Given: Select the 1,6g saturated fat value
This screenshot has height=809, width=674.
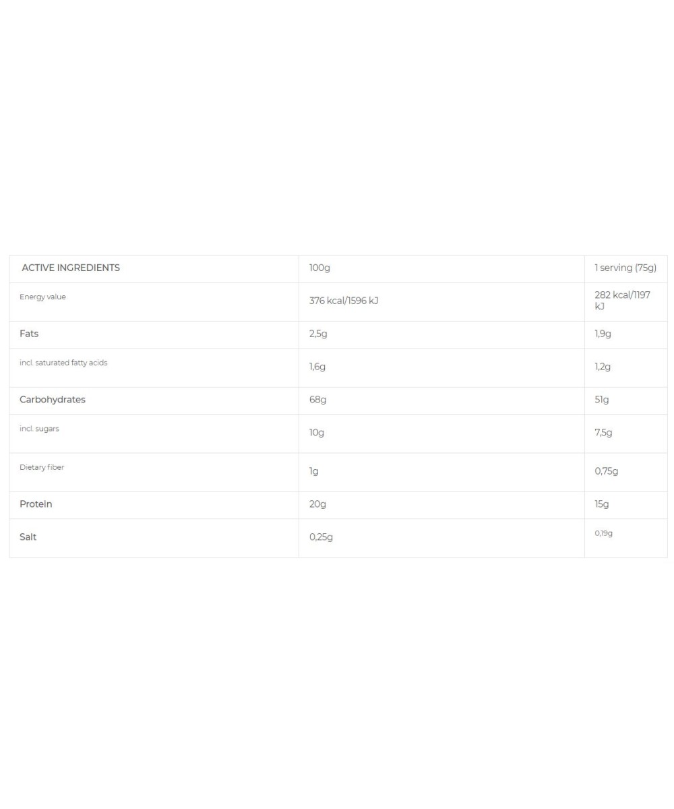Looking at the screenshot, I should (317, 367).
